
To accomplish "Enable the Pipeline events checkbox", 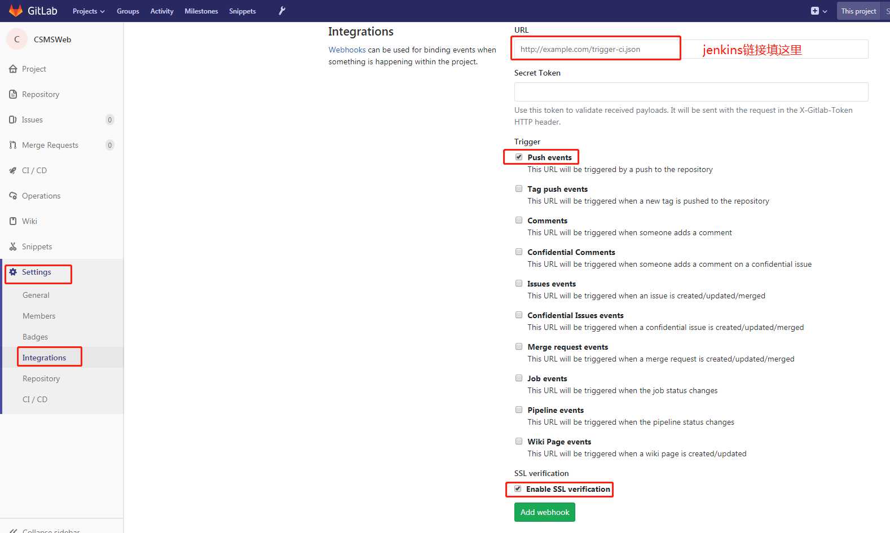I will point(519,409).
